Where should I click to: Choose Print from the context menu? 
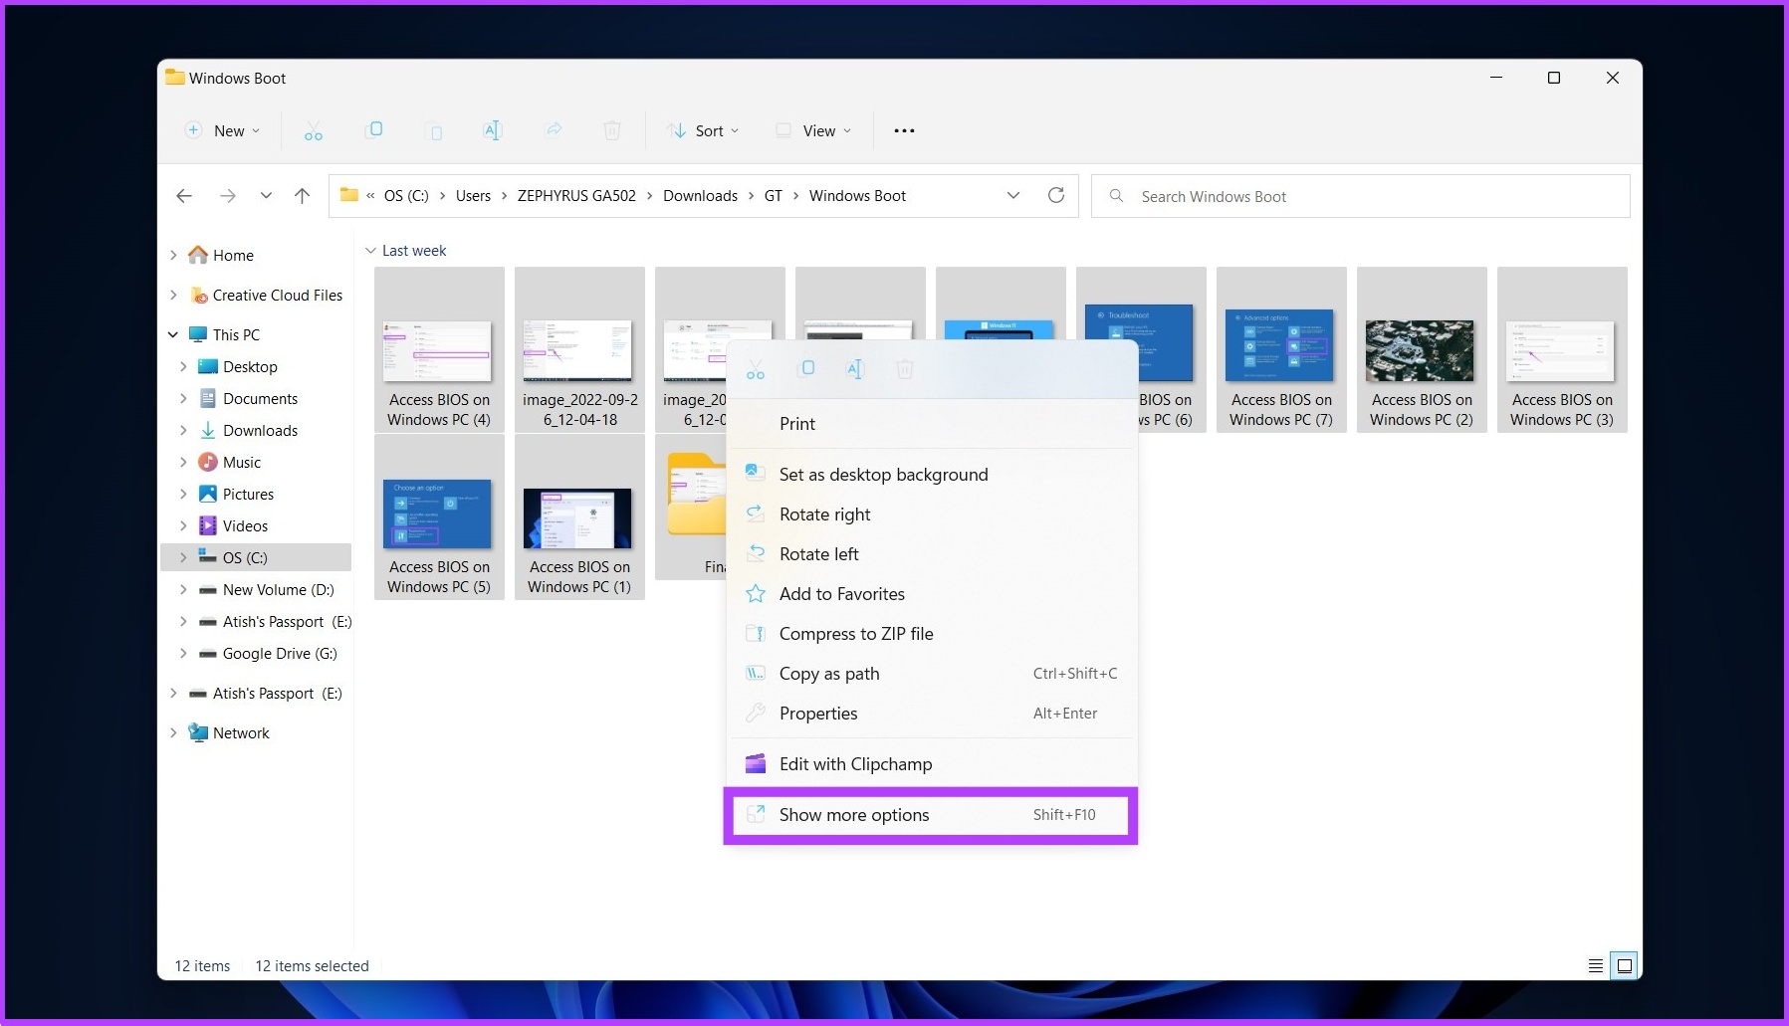click(797, 423)
